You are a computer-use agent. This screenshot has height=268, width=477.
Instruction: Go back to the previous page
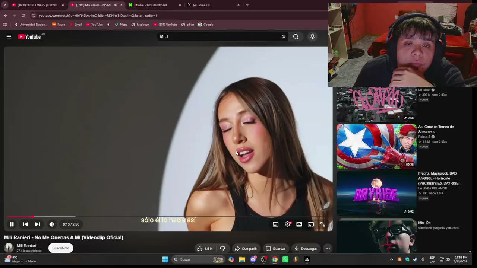6,16
